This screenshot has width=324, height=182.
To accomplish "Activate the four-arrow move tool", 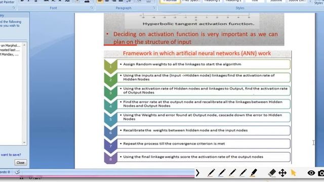I will tap(282, 173).
